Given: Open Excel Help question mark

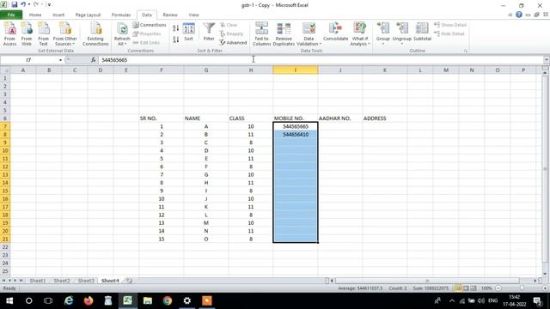Looking at the screenshot, I should (x=519, y=15).
